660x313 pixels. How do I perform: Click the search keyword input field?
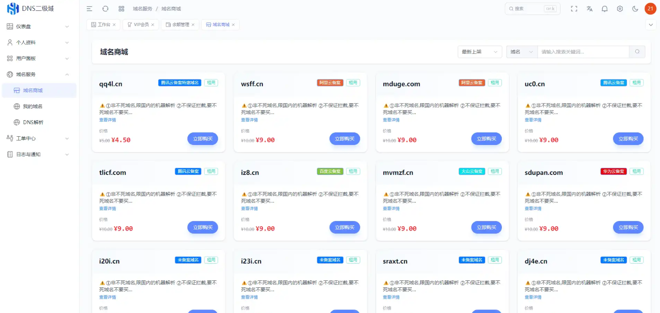point(582,52)
